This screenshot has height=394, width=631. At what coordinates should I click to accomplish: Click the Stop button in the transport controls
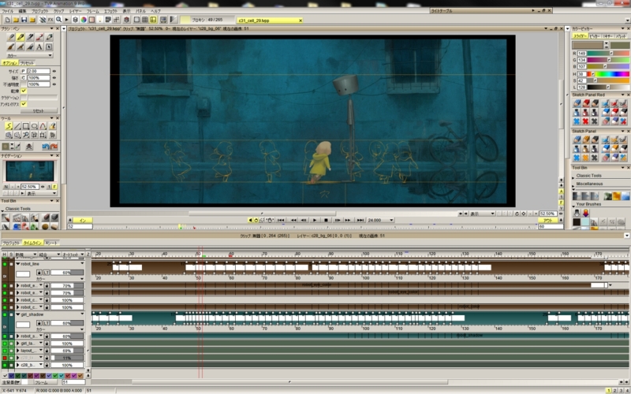coord(326,220)
